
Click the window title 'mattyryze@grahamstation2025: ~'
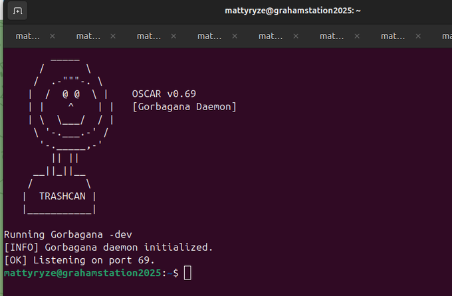[x=292, y=11]
